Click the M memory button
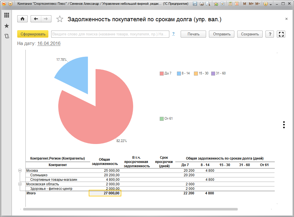Screen dimensions: 294x217 click(x=245, y=4)
